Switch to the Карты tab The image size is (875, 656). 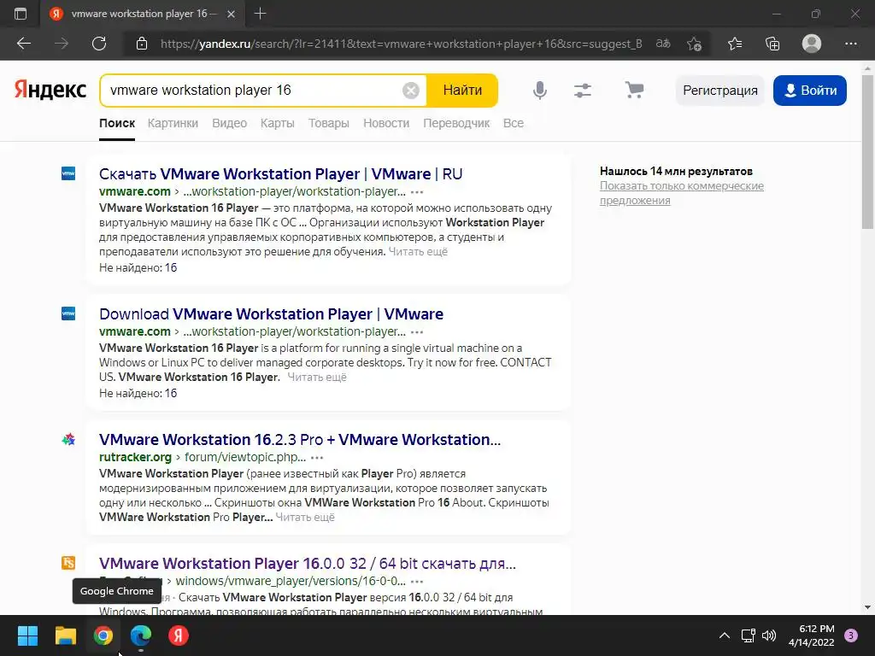(x=278, y=123)
